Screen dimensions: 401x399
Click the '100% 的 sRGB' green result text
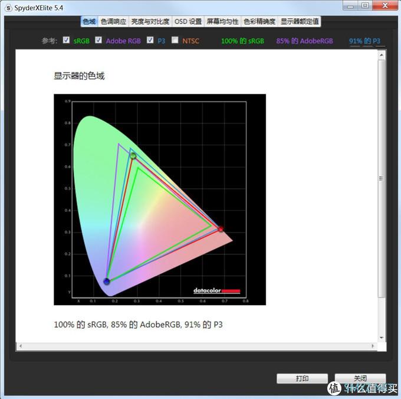click(x=242, y=41)
